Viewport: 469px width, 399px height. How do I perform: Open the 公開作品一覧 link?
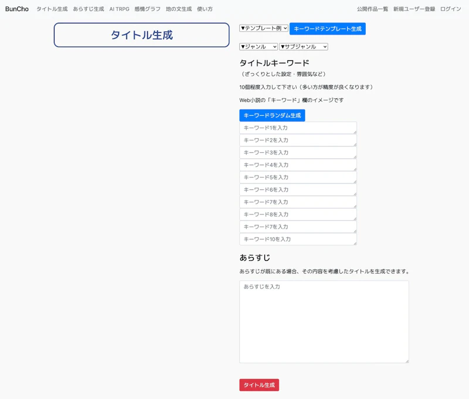click(372, 9)
